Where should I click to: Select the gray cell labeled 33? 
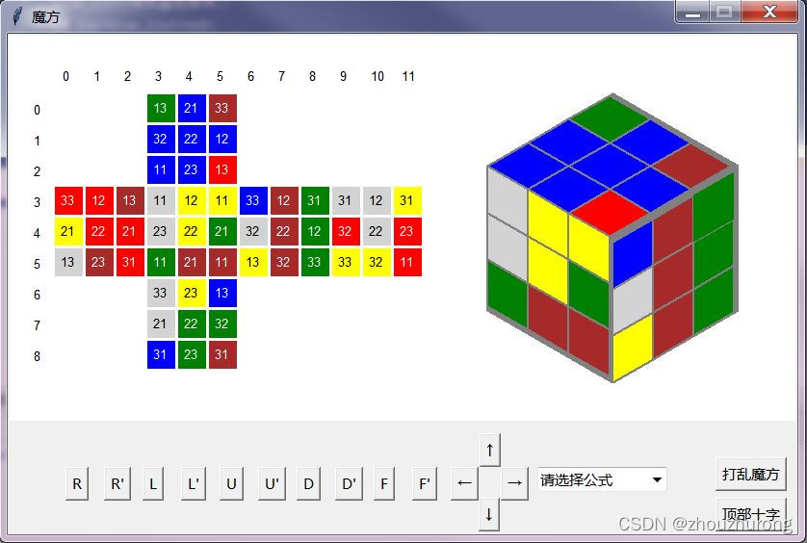tap(161, 293)
